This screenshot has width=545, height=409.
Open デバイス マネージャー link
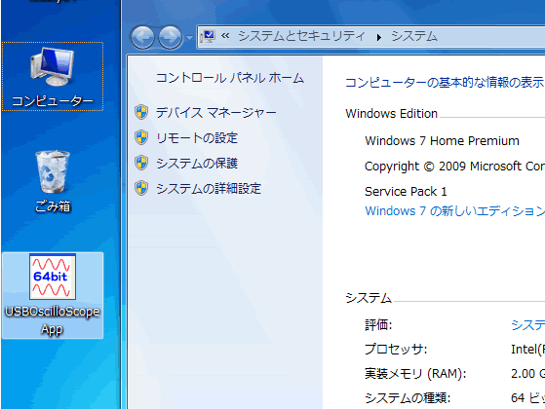tap(215, 113)
